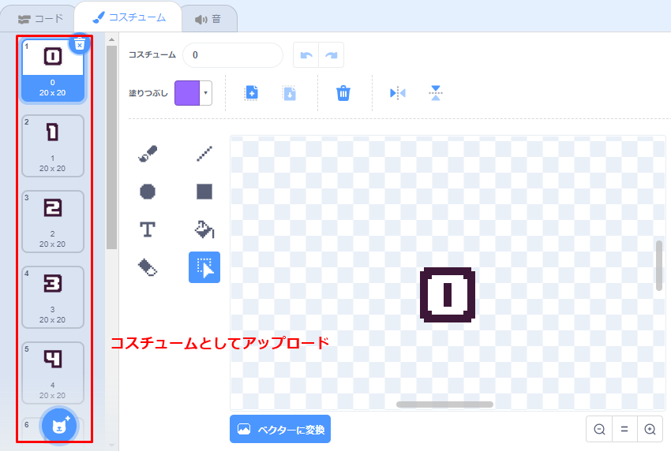
Task: Delete costume 0 using its trash badge
Action: 80,43
